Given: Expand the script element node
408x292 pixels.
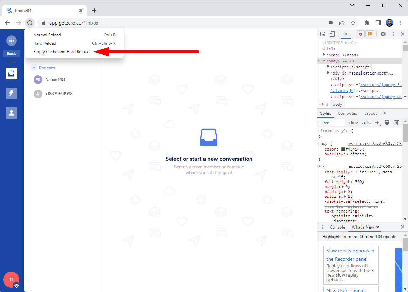Looking at the screenshot, I should click(x=328, y=67).
